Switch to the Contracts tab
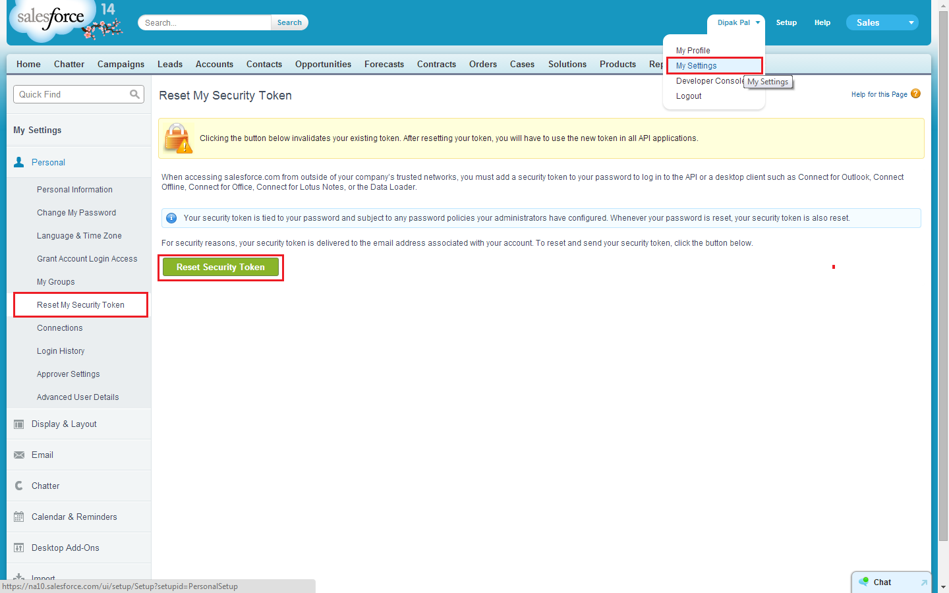Screen dimensions: 949x593 [x=436, y=64]
